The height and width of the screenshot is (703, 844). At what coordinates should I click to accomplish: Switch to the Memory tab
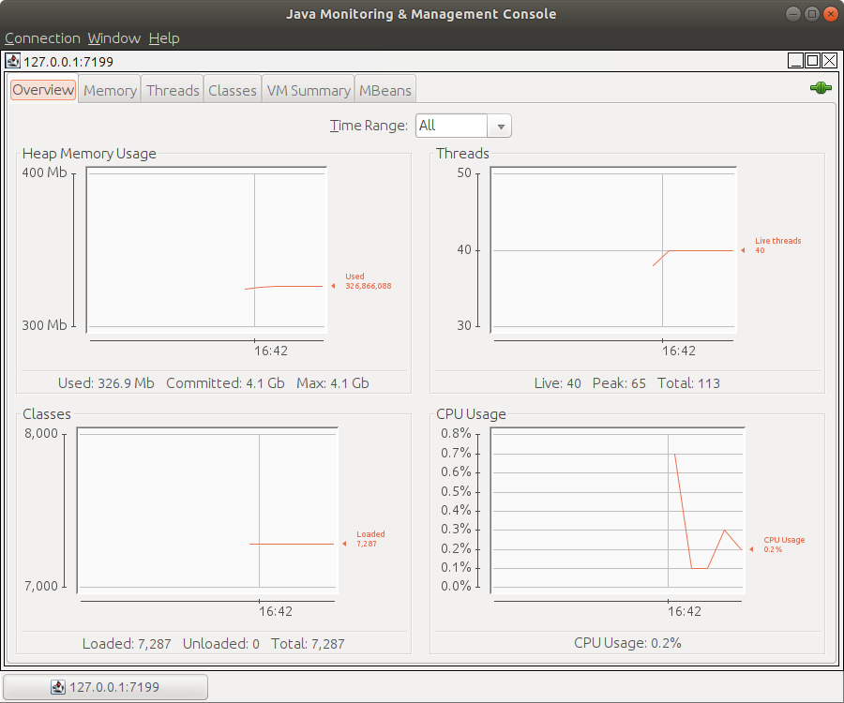coord(110,90)
